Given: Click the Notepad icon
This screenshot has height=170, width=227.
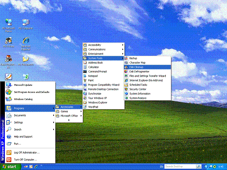Looking at the screenshot, I should coord(85,76).
